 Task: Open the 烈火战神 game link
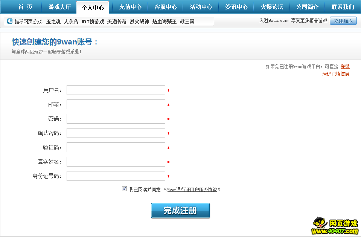click(139, 22)
